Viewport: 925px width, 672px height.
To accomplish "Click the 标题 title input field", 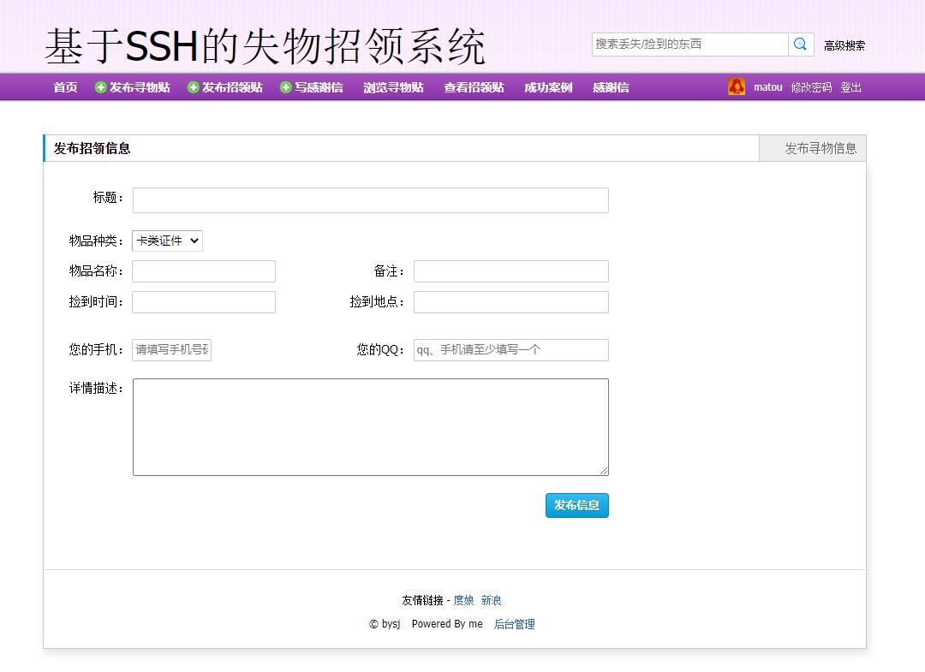I will [370, 199].
